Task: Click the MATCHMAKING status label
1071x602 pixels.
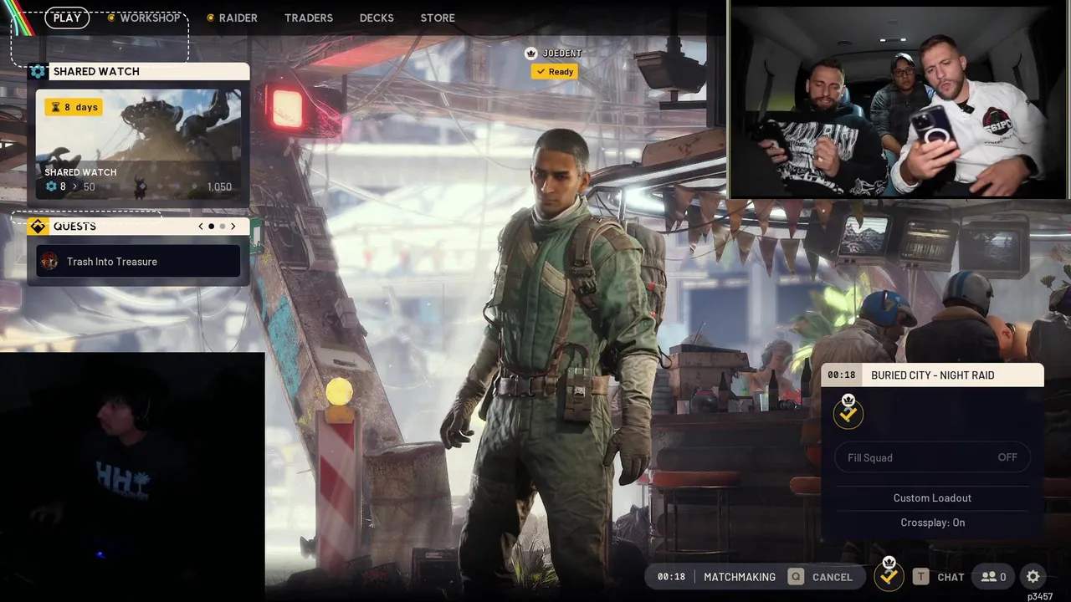Action: (740, 577)
